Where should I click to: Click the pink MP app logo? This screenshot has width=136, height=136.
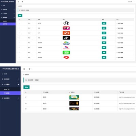pyautogui.click(x=66, y=28)
